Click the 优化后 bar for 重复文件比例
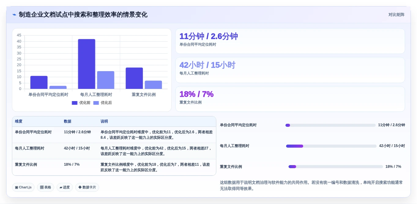The image size is (417, 204). [x=153, y=85]
